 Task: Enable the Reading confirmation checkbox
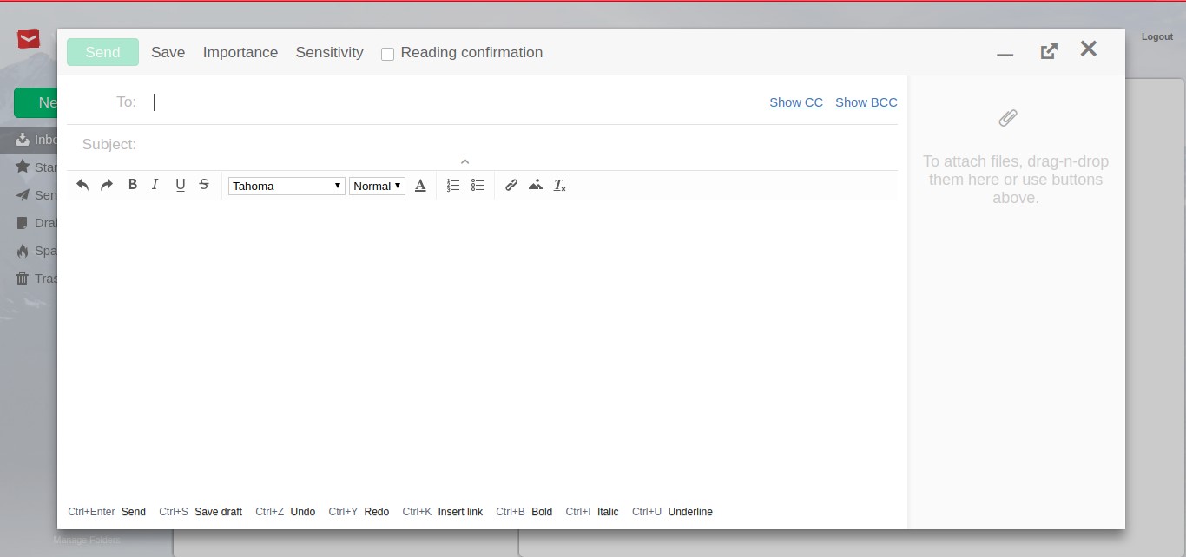tap(387, 53)
